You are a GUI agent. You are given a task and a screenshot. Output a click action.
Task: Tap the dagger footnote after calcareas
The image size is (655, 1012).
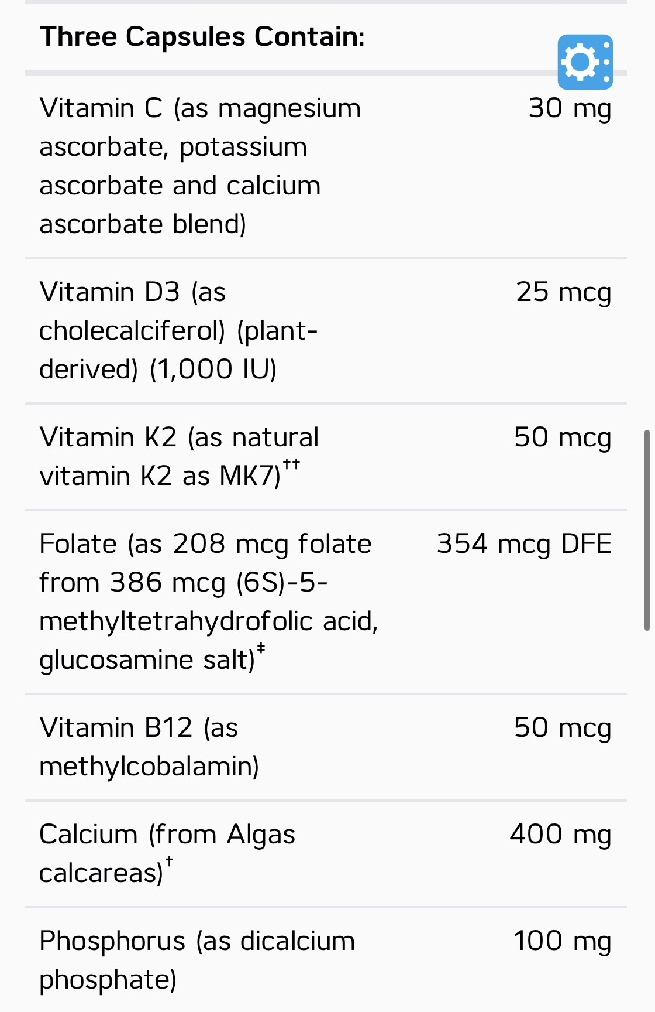(x=169, y=861)
